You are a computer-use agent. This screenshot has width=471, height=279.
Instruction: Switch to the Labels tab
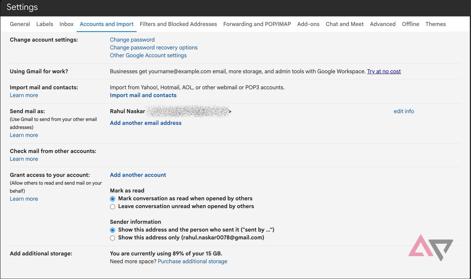(x=45, y=24)
